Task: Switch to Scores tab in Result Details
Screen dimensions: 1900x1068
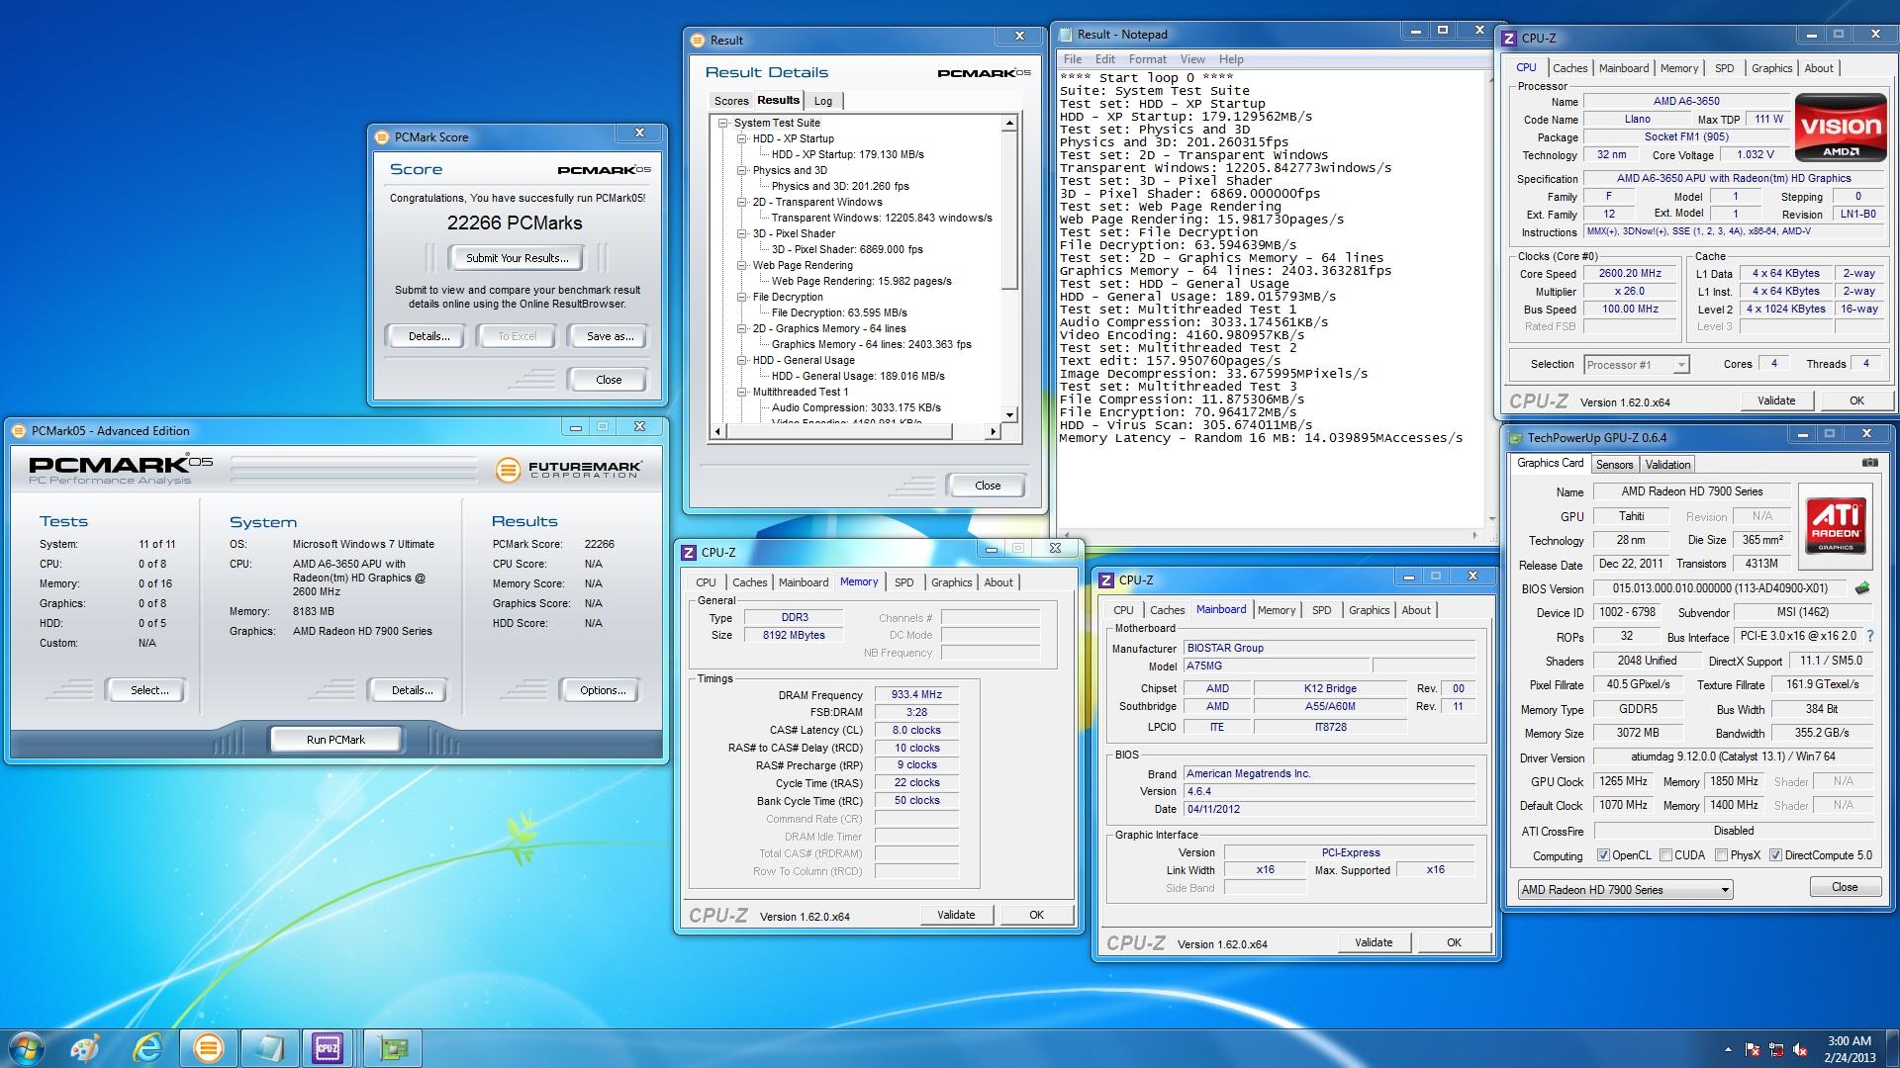Action: click(731, 101)
